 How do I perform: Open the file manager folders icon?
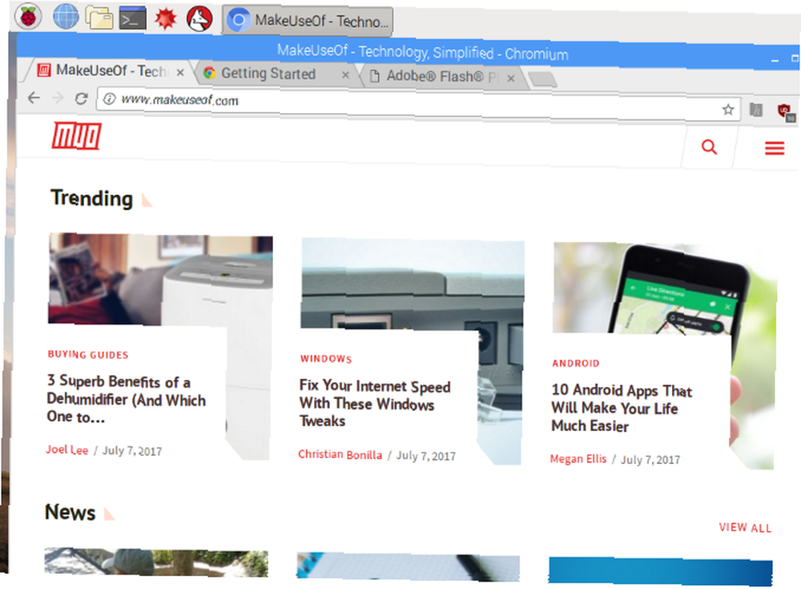pyautogui.click(x=99, y=18)
